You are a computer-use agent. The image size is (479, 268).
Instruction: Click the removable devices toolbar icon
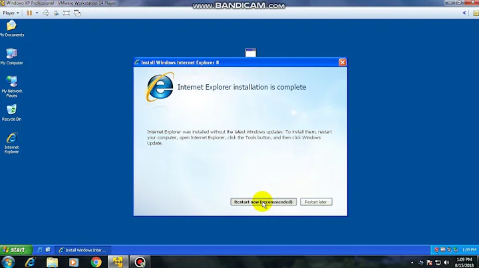click(56, 13)
